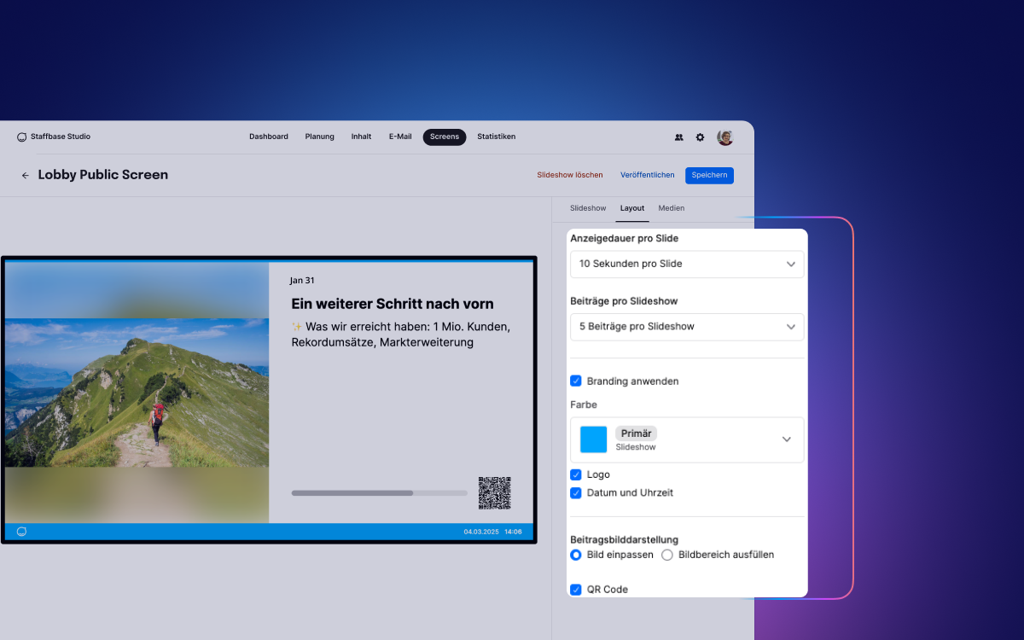Click the QR code in slide preview

[x=495, y=493]
